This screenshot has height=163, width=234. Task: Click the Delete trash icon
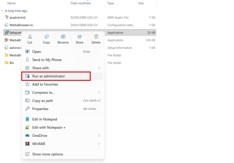[96, 37]
